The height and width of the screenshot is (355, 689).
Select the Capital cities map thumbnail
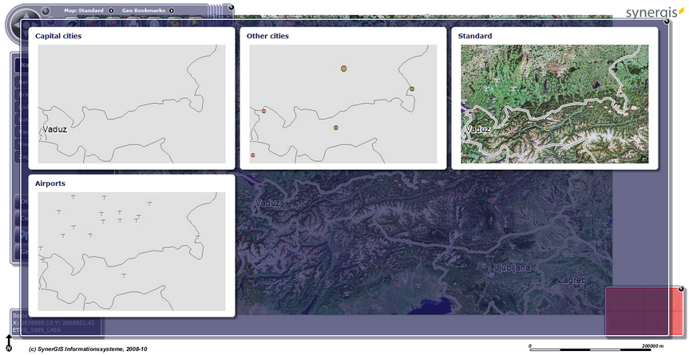click(132, 104)
